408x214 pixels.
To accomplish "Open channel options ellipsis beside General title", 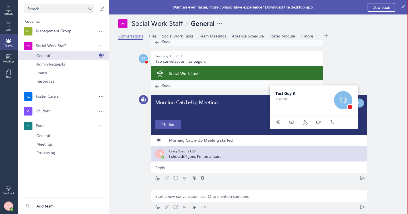I will [219, 24].
